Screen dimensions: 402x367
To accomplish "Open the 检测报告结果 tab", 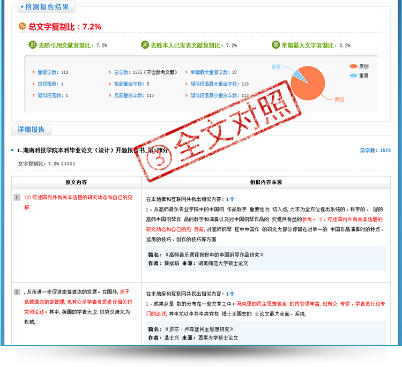I will pos(47,6).
